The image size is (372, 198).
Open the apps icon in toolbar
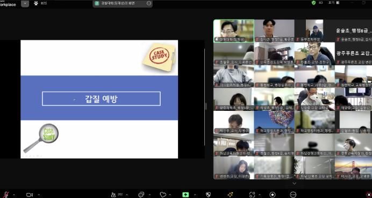(252, 195)
